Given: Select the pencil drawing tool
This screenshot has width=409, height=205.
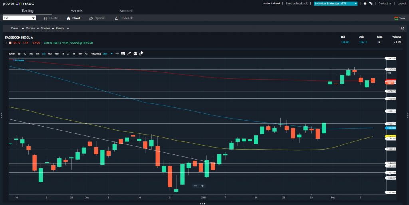Looking at the screenshot, I should pos(129,53).
